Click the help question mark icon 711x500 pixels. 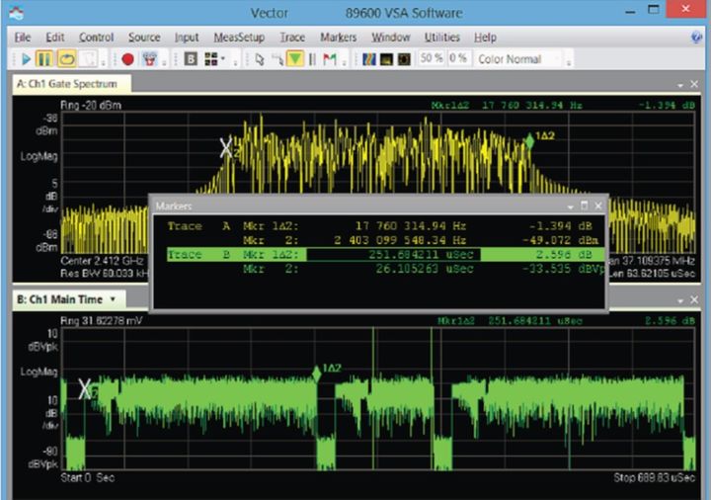coord(697,38)
